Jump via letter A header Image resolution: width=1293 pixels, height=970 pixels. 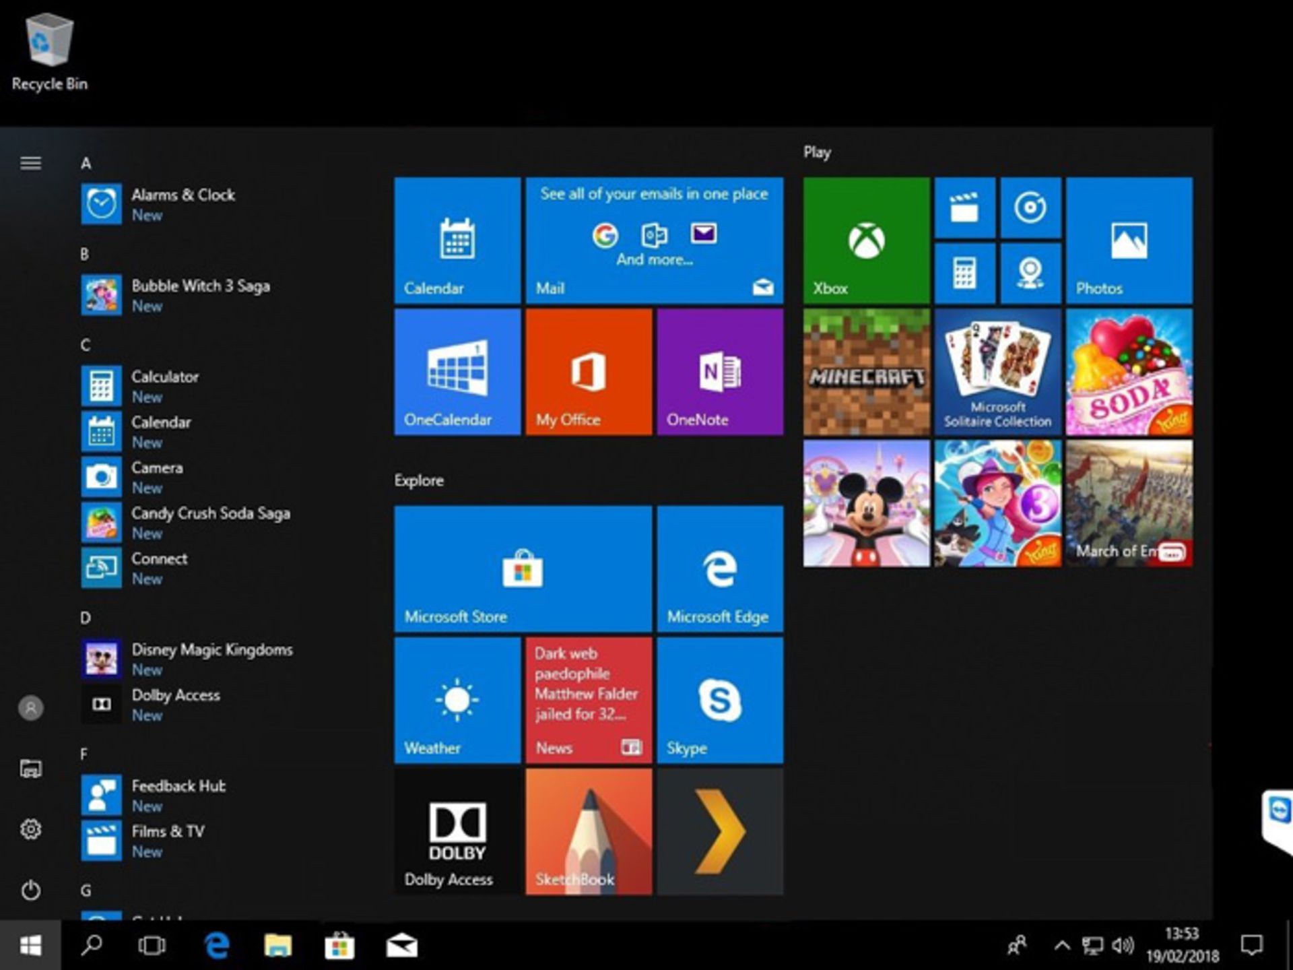pos(86,163)
